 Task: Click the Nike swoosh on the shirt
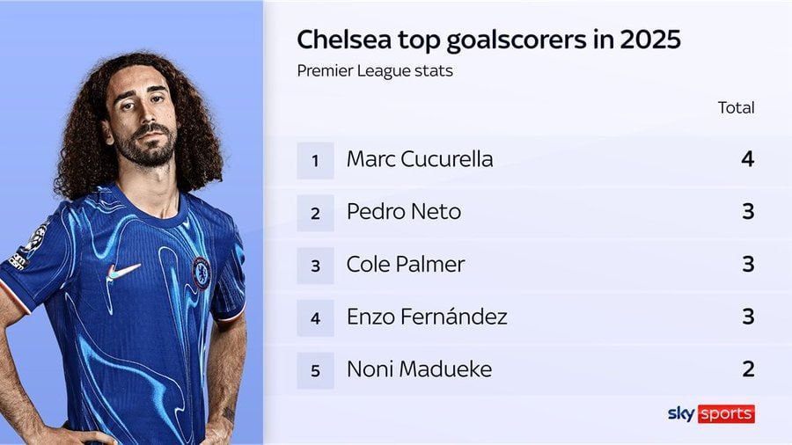[x=123, y=271]
